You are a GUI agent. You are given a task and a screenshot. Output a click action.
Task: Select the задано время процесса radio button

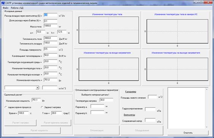coord(6,107)
